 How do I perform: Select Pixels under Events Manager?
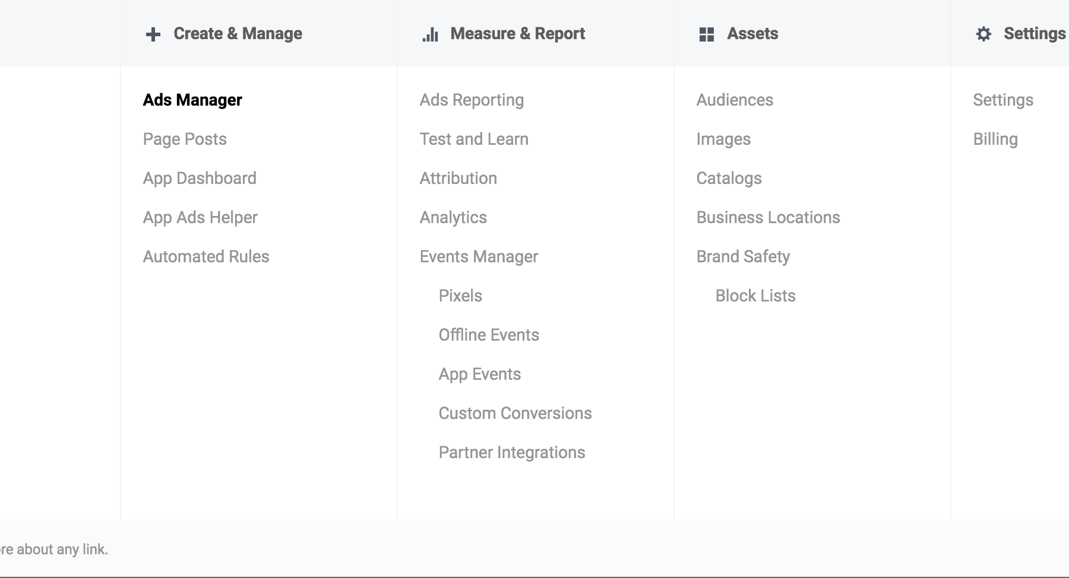460,296
